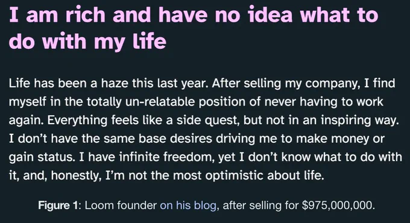Click the phrase 'inspiring way' in the paragraph

(x=358, y=121)
